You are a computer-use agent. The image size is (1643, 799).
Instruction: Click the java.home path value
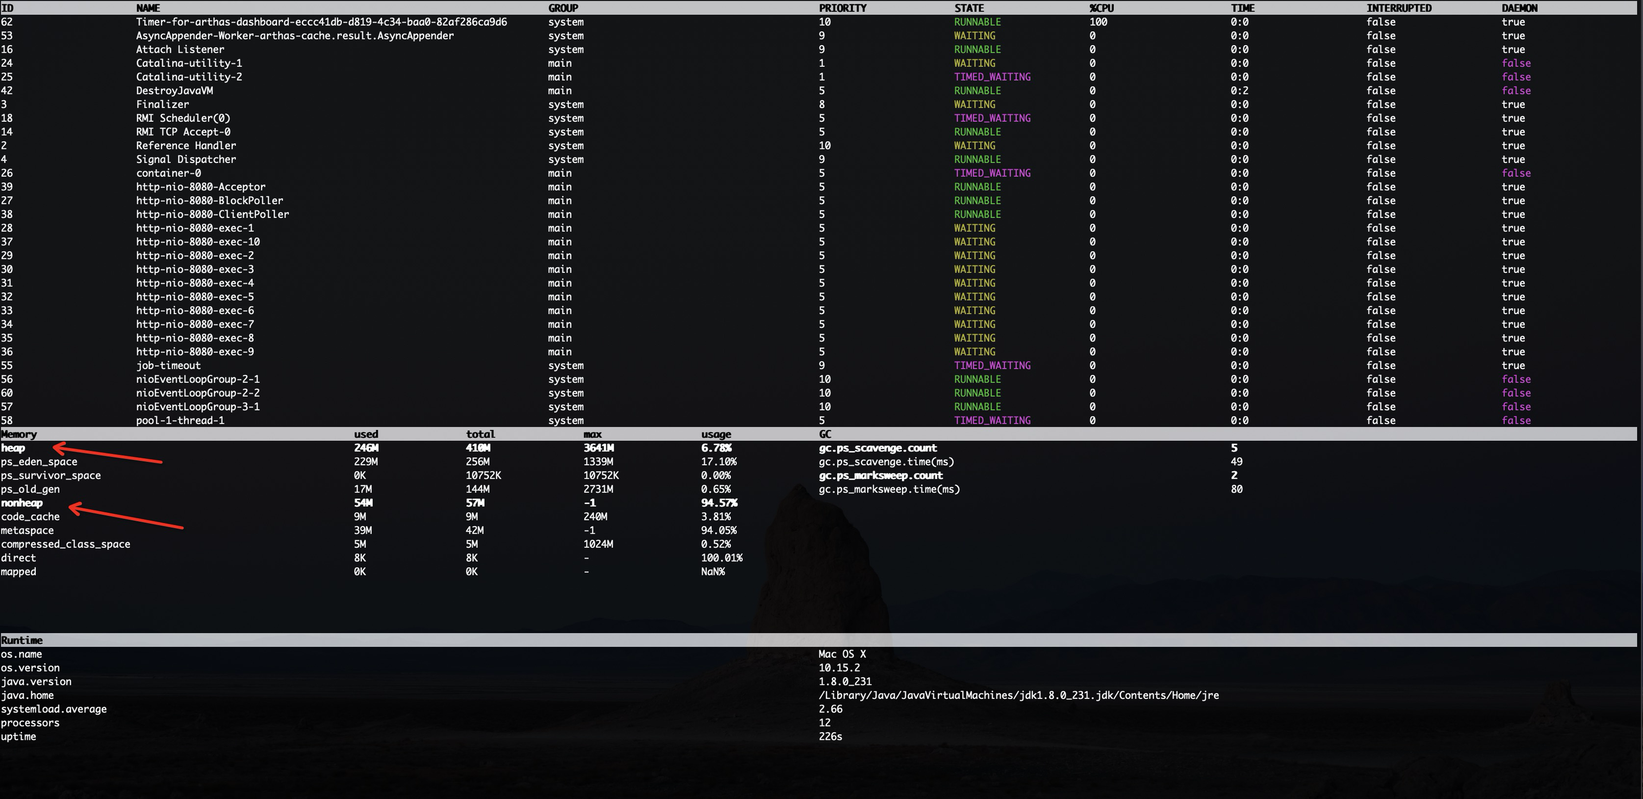pyautogui.click(x=1018, y=695)
